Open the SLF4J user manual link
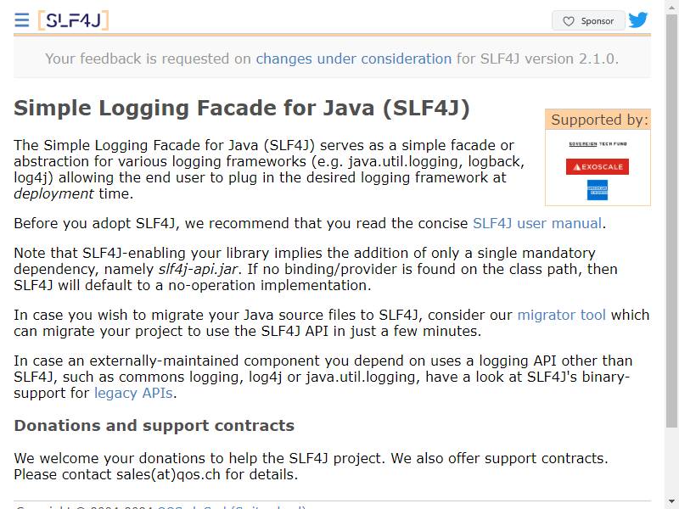The image size is (679, 509). [537, 223]
